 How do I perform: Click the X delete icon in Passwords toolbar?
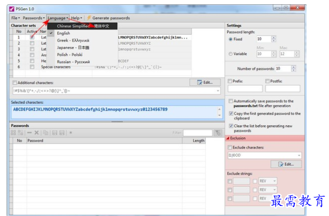point(36,133)
